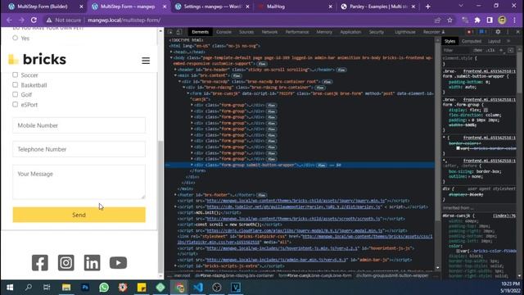The width and height of the screenshot is (524, 295).
Task: Share this page from the address bar
Action: tap(437, 20)
